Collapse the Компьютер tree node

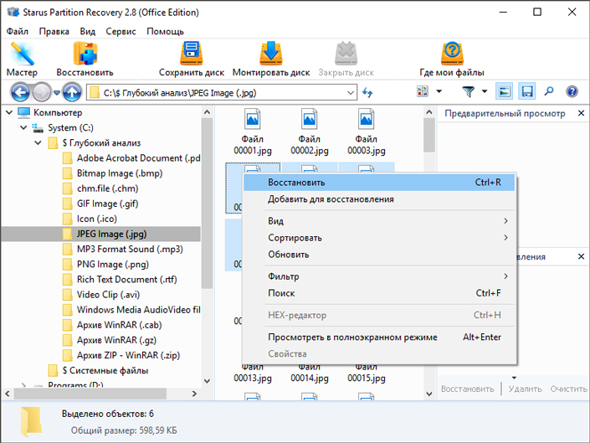[9, 112]
